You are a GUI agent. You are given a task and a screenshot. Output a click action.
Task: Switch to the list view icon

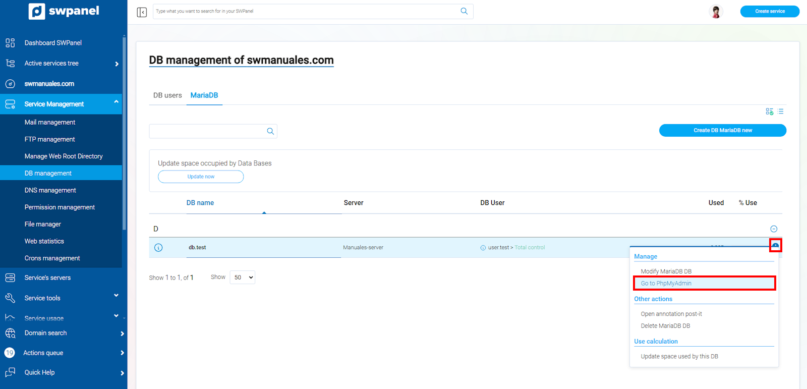[781, 112]
